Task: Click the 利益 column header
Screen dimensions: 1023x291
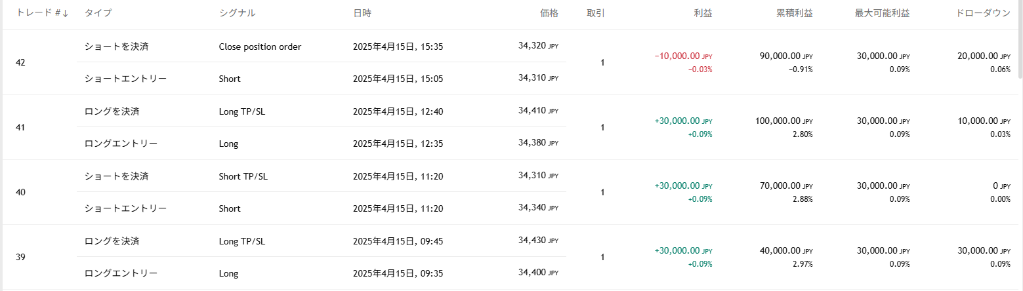Action: (703, 13)
